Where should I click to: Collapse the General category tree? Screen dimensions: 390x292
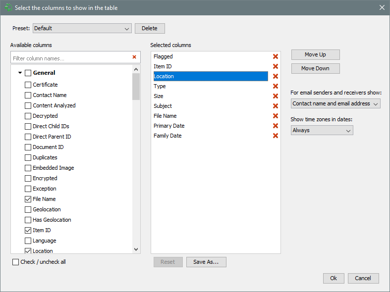pyautogui.click(x=20, y=73)
